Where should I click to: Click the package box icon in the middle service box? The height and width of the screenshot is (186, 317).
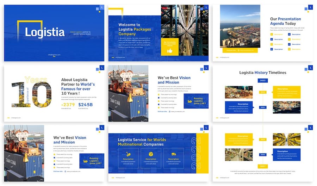(151, 154)
